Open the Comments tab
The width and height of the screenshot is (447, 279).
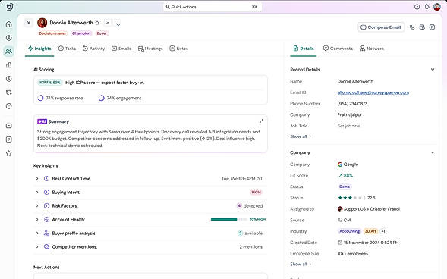pos(338,49)
